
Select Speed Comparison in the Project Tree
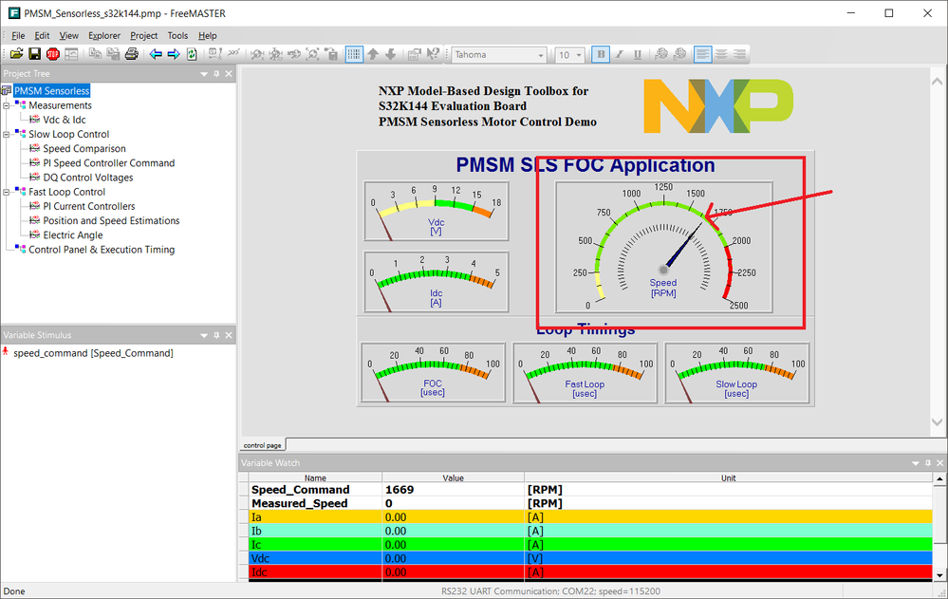(84, 149)
